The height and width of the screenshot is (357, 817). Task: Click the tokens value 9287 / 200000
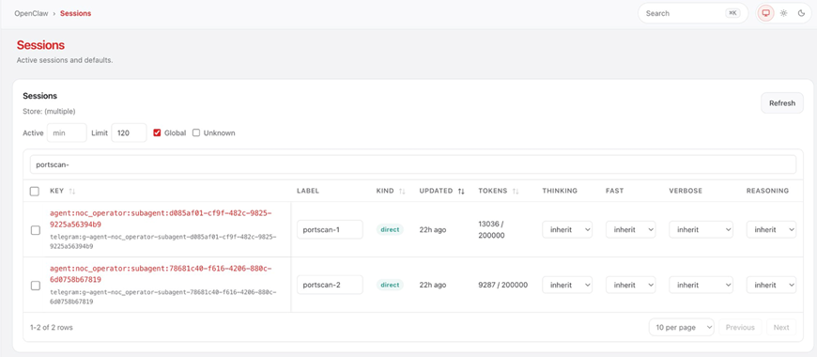pos(502,285)
